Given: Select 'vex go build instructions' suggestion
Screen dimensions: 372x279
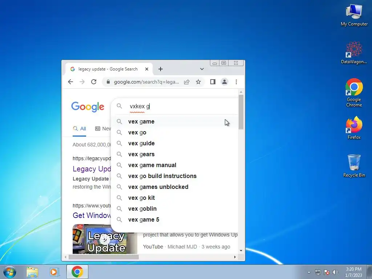Looking at the screenshot, I should click(x=175, y=176).
